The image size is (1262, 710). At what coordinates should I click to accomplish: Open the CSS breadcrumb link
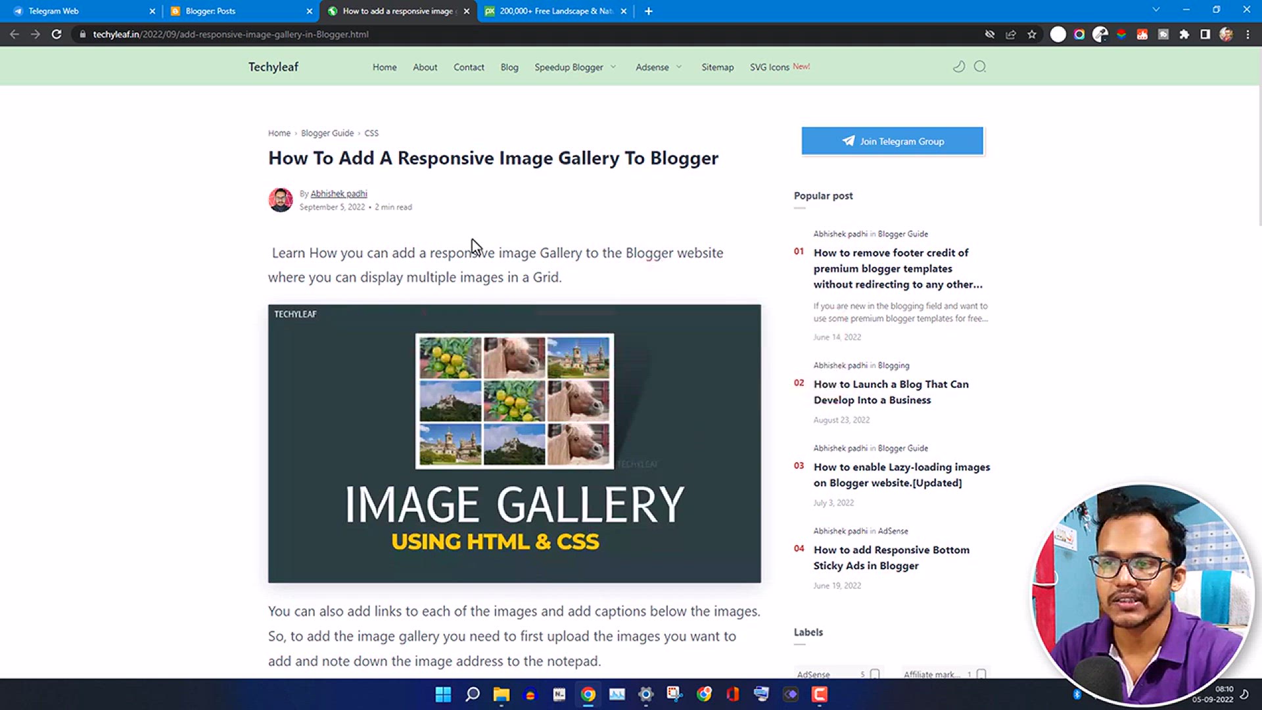pos(371,133)
